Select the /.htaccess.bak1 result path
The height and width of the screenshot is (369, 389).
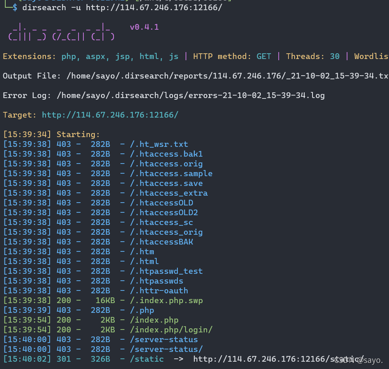[166, 154]
